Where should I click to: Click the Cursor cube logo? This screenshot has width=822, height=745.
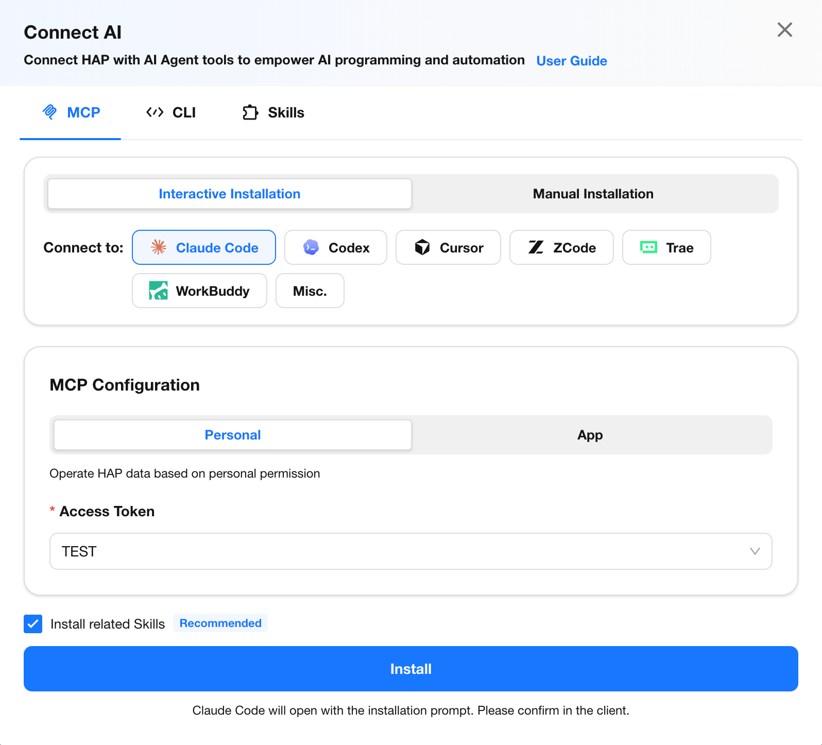pos(422,247)
